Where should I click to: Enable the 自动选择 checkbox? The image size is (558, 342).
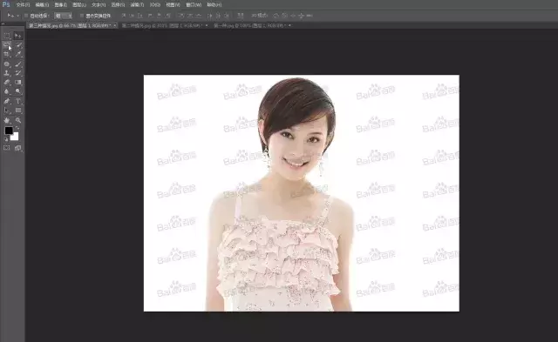coord(26,16)
